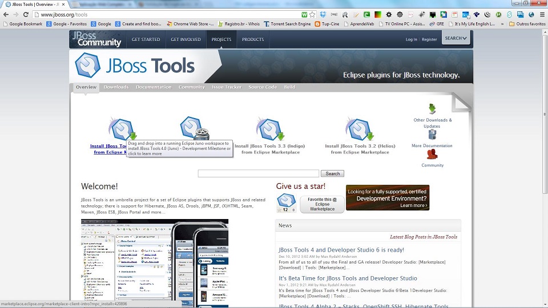548x308 pixels.
Task: Open Chrome Web Store bookmark
Action: pos(190,24)
